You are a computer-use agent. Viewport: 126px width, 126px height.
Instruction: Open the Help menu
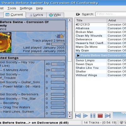pos(39,8)
